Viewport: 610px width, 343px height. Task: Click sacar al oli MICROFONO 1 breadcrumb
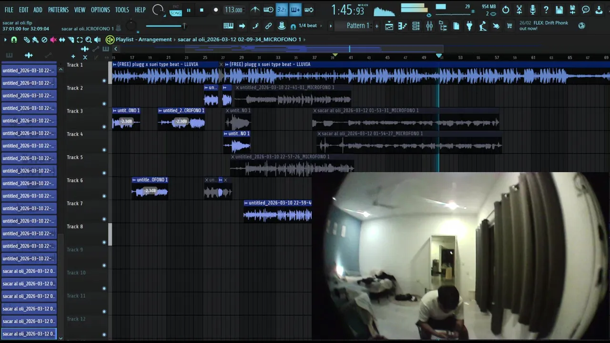point(239,40)
